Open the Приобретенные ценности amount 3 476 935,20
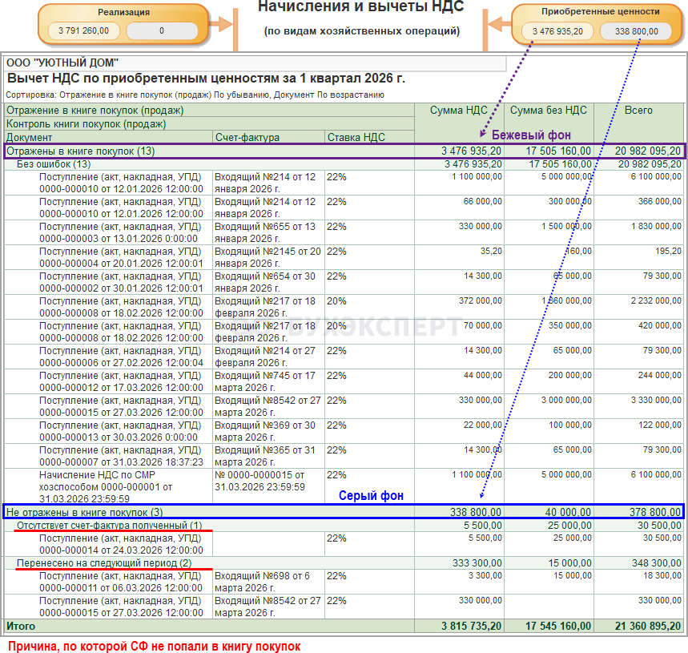Viewport: 688px width, 653px height. coord(557,31)
